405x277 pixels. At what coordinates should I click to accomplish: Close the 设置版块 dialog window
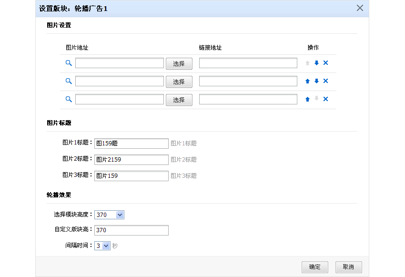click(360, 8)
